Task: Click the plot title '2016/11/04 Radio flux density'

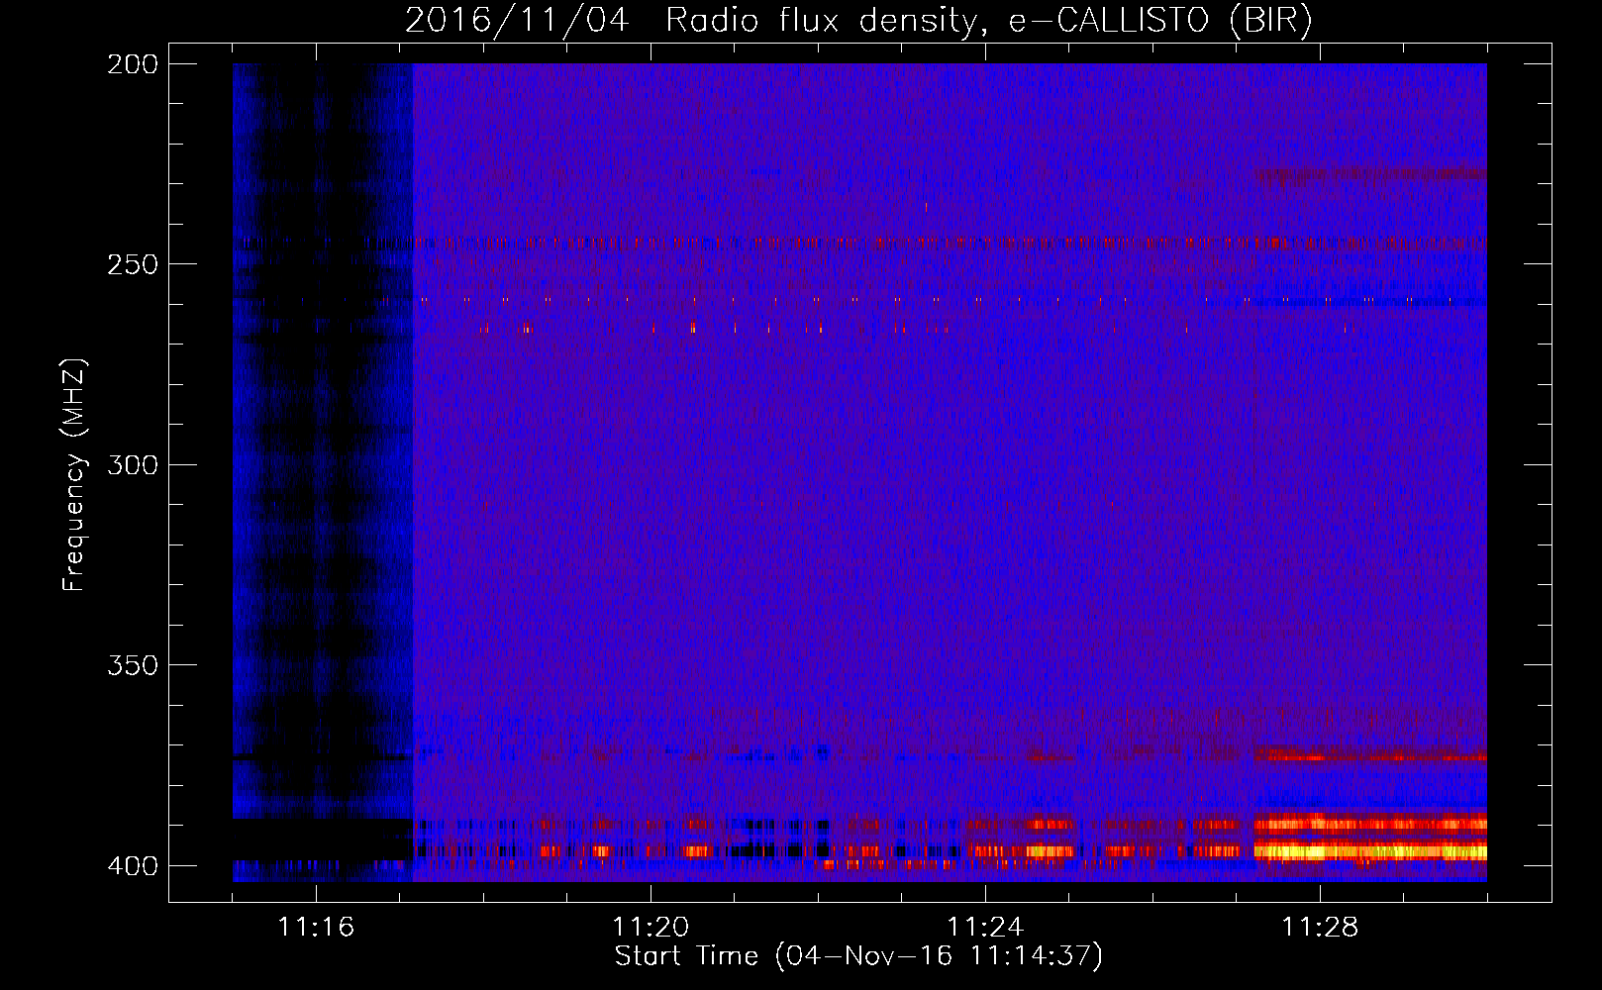Action: [858, 20]
